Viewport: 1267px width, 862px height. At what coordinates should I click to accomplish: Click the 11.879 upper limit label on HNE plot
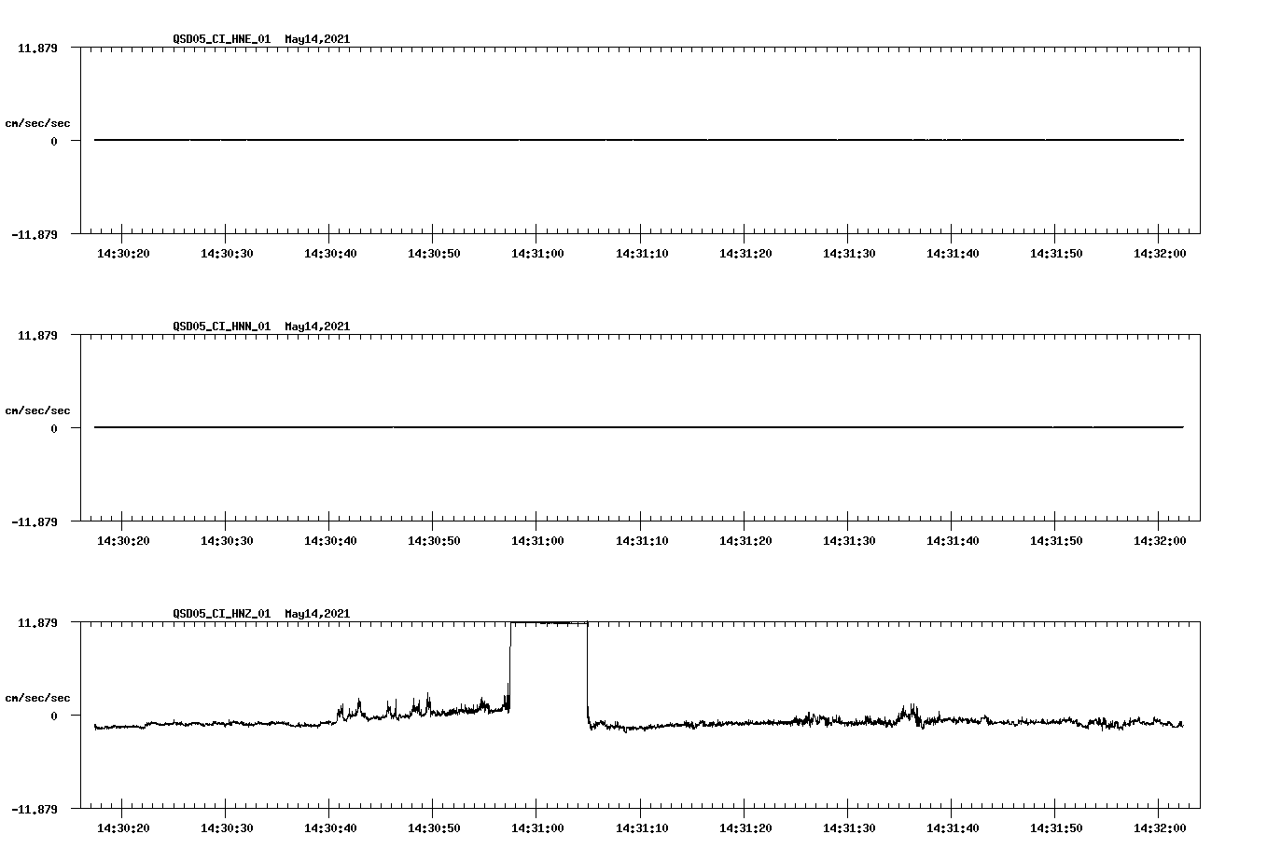(x=35, y=47)
